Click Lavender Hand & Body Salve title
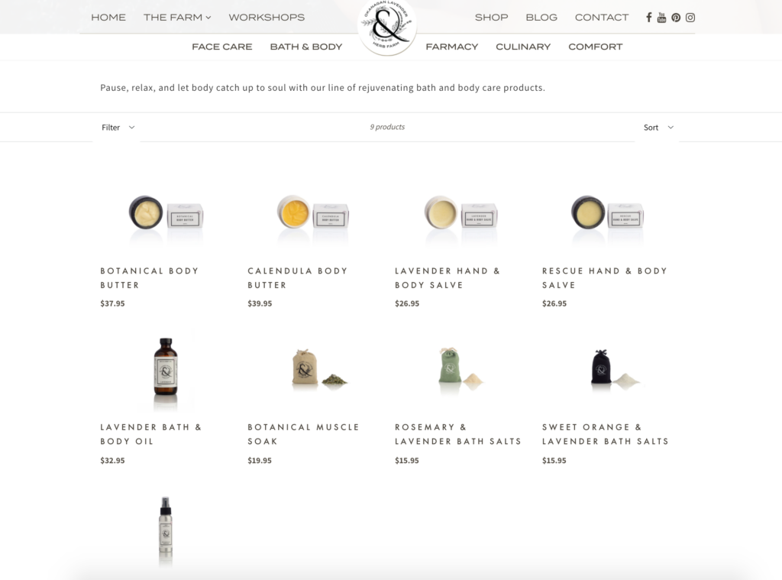This screenshot has height=580, width=782. (448, 278)
